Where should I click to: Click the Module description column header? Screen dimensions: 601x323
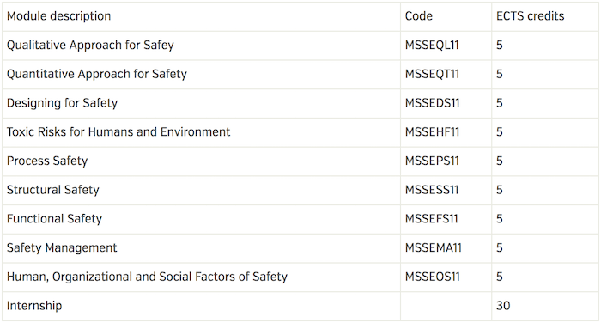point(58,16)
